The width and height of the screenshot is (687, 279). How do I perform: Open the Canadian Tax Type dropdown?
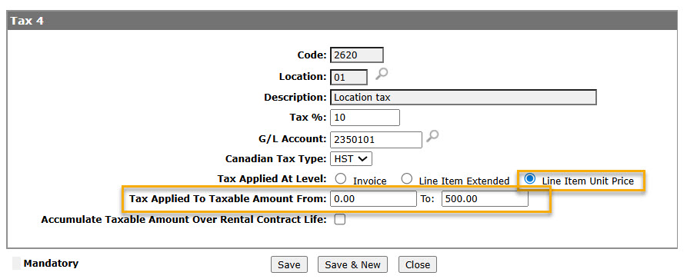point(351,158)
